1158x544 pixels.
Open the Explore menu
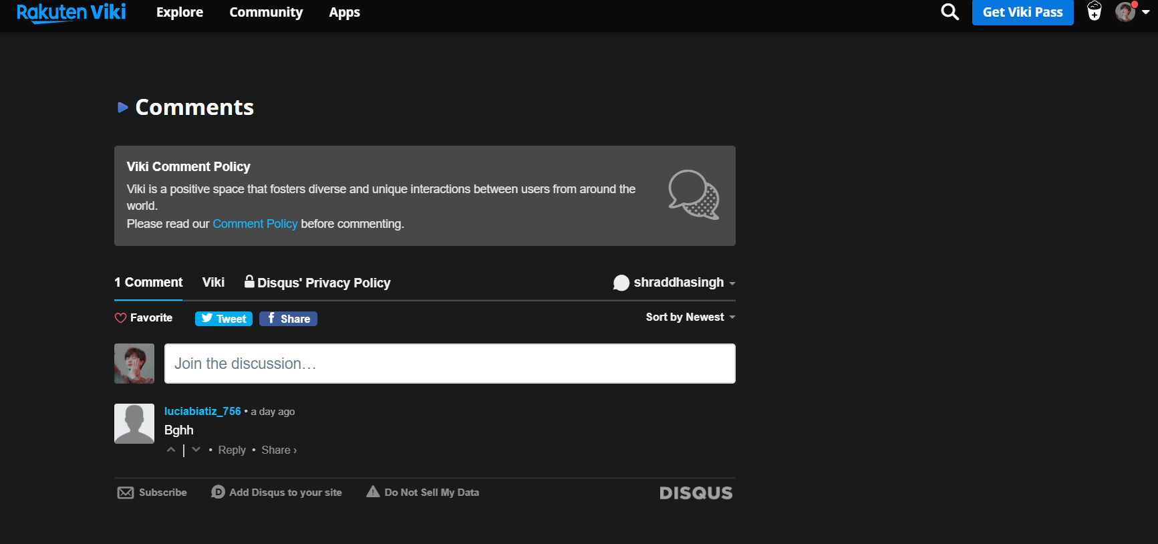point(179,13)
